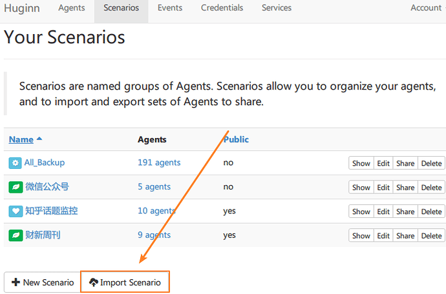Click the New Scenario button

point(43,282)
